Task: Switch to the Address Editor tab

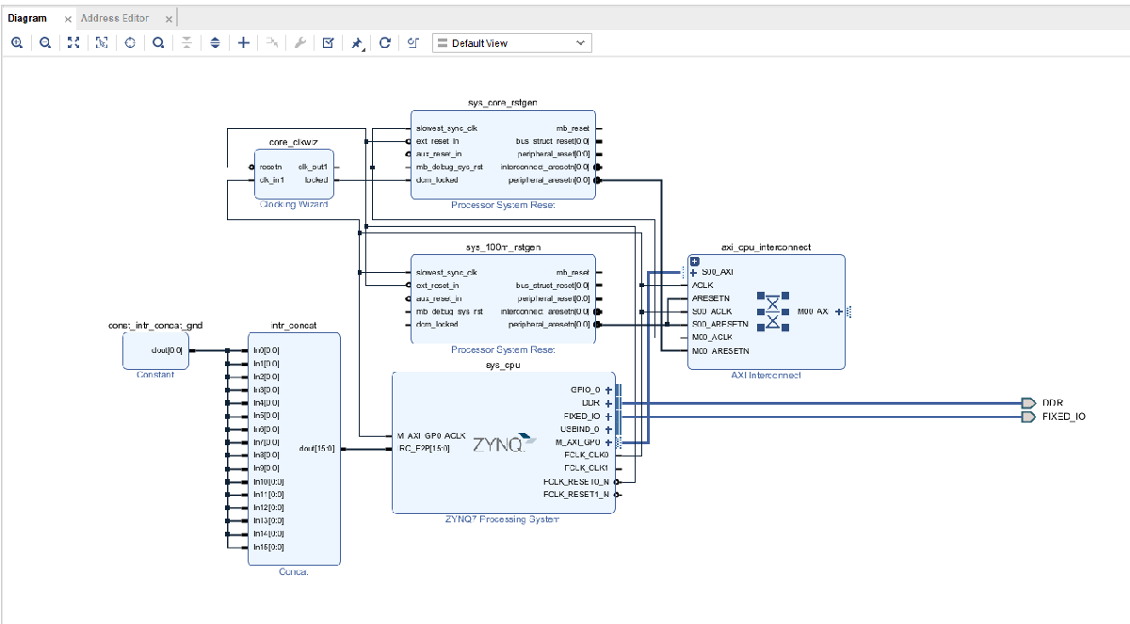Action: pyautogui.click(x=115, y=17)
